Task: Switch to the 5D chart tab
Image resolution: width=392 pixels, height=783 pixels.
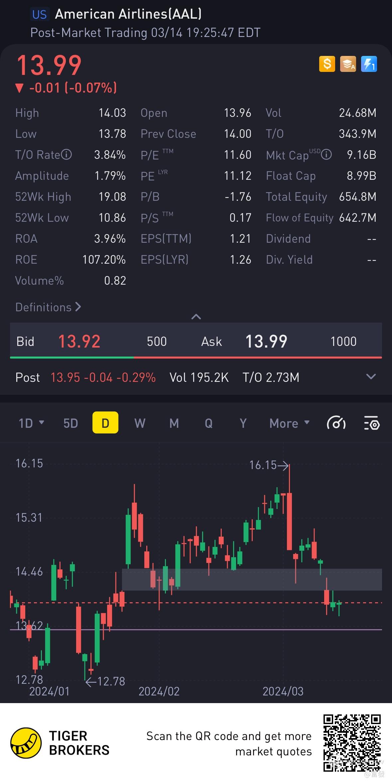Action: tap(70, 423)
